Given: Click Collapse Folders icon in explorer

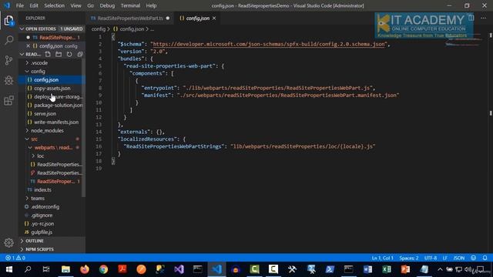Looking at the screenshot, I should [x=80, y=55].
